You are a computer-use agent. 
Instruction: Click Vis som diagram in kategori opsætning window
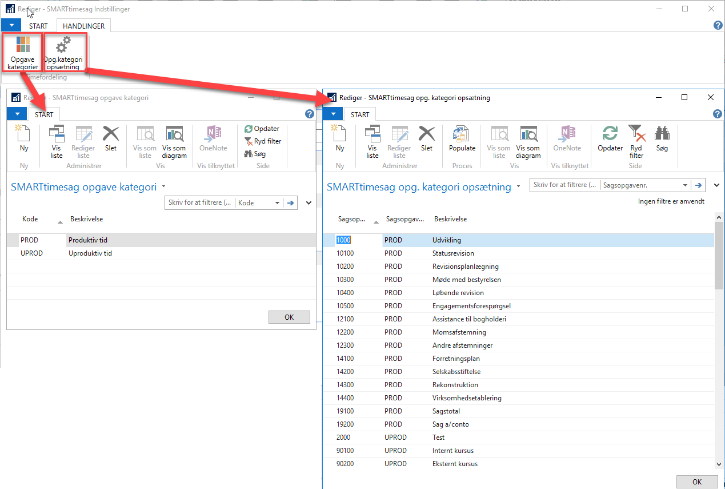pos(528,142)
